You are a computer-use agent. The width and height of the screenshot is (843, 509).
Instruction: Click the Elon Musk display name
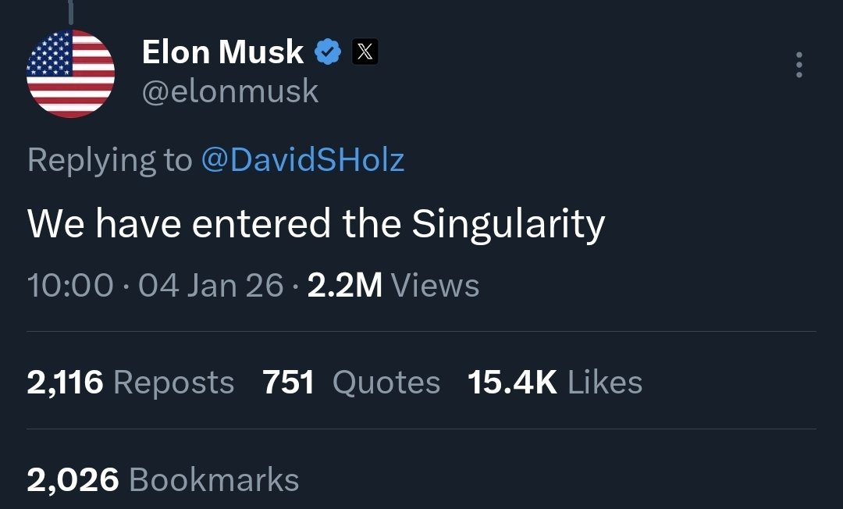[222, 52]
